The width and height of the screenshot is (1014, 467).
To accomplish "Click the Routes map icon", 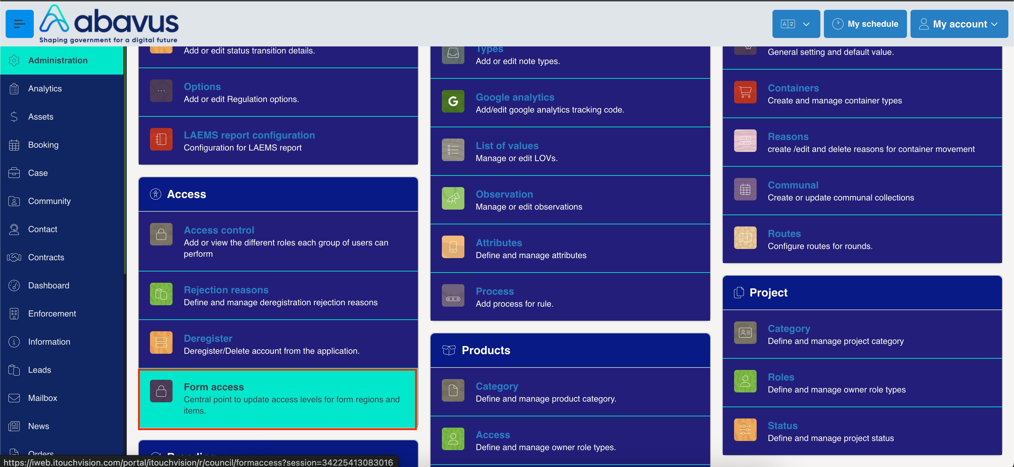I will click(745, 238).
